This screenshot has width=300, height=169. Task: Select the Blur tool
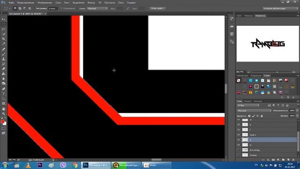[x=3, y=78]
